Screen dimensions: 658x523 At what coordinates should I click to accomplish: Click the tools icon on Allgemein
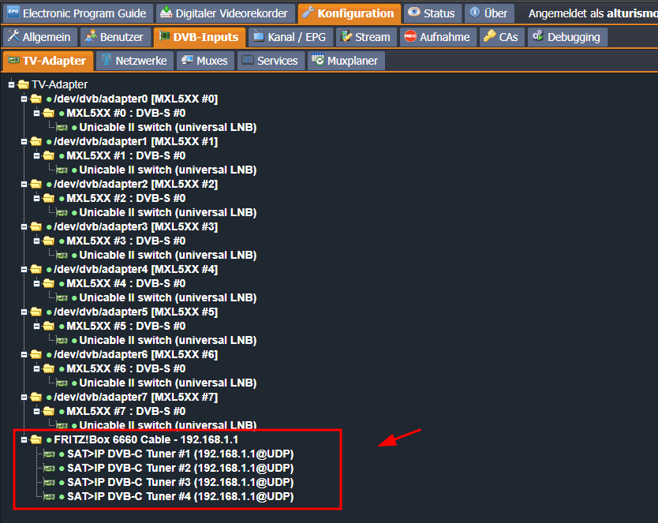[x=13, y=36]
